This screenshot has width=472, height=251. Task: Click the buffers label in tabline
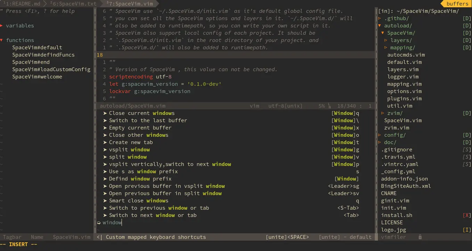click(x=457, y=4)
